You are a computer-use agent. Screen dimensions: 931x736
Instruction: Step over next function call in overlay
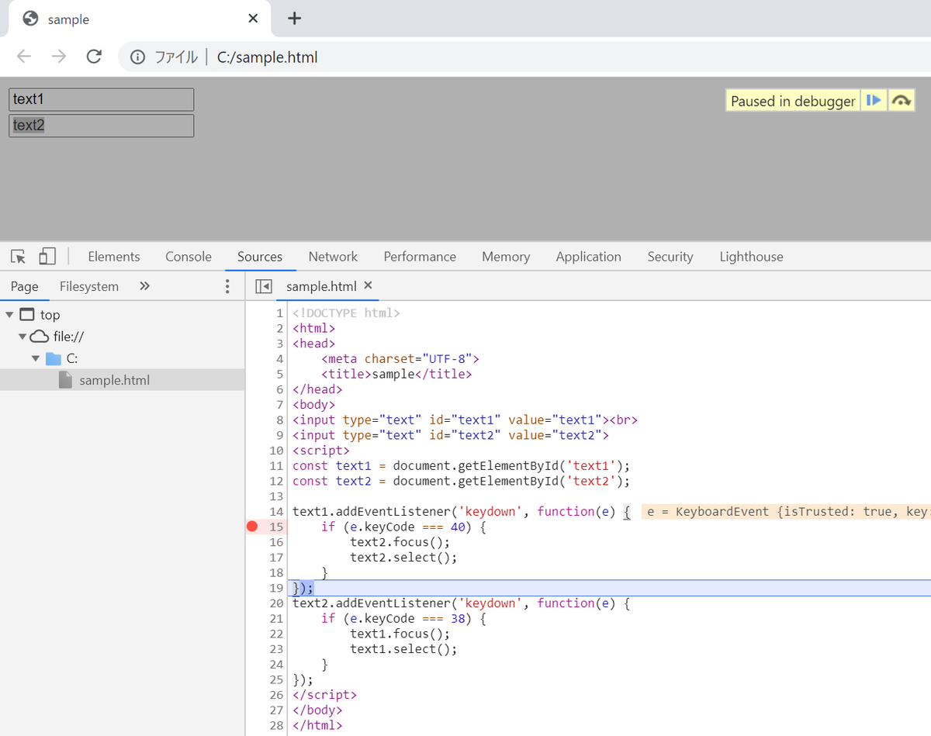click(x=901, y=100)
